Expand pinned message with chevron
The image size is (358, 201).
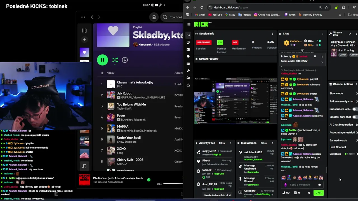pyautogui.click(x=322, y=62)
